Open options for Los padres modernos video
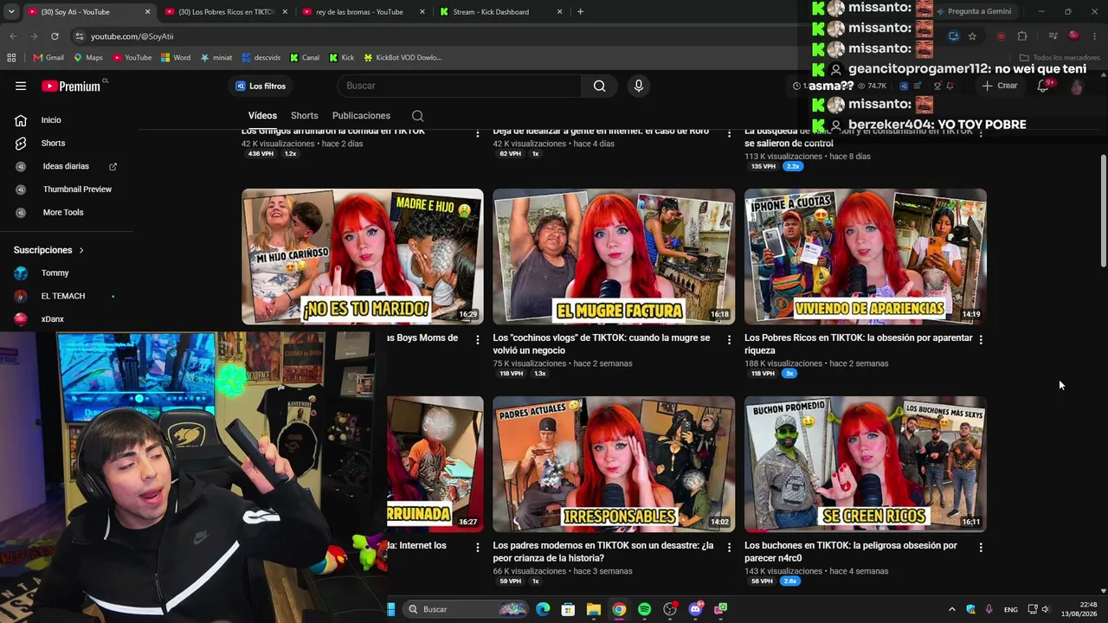 point(729,548)
